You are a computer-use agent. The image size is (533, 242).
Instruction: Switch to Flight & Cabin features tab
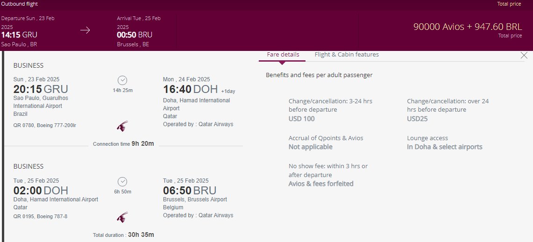pyautogui.click(x=347, y=54)
